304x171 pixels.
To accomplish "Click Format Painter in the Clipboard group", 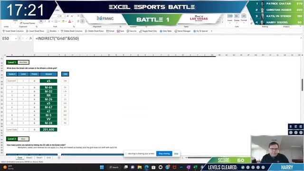I will [28, 23].
